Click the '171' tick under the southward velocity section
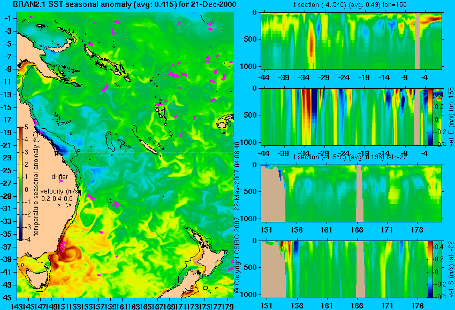Image resolution: width=455 pixels, height=310 pixels. (x=387, y=306)
